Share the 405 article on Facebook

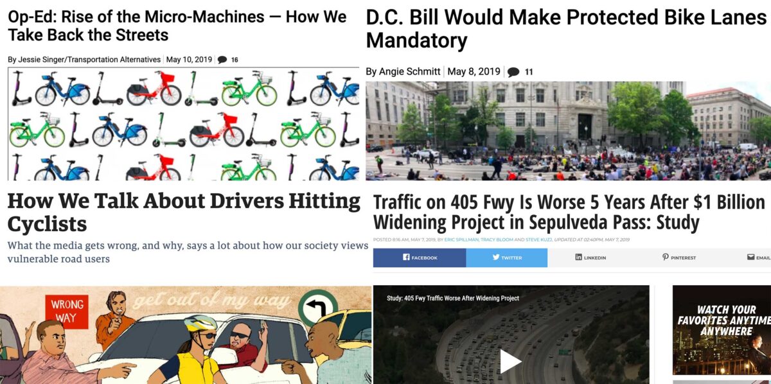tap(420, 257)
